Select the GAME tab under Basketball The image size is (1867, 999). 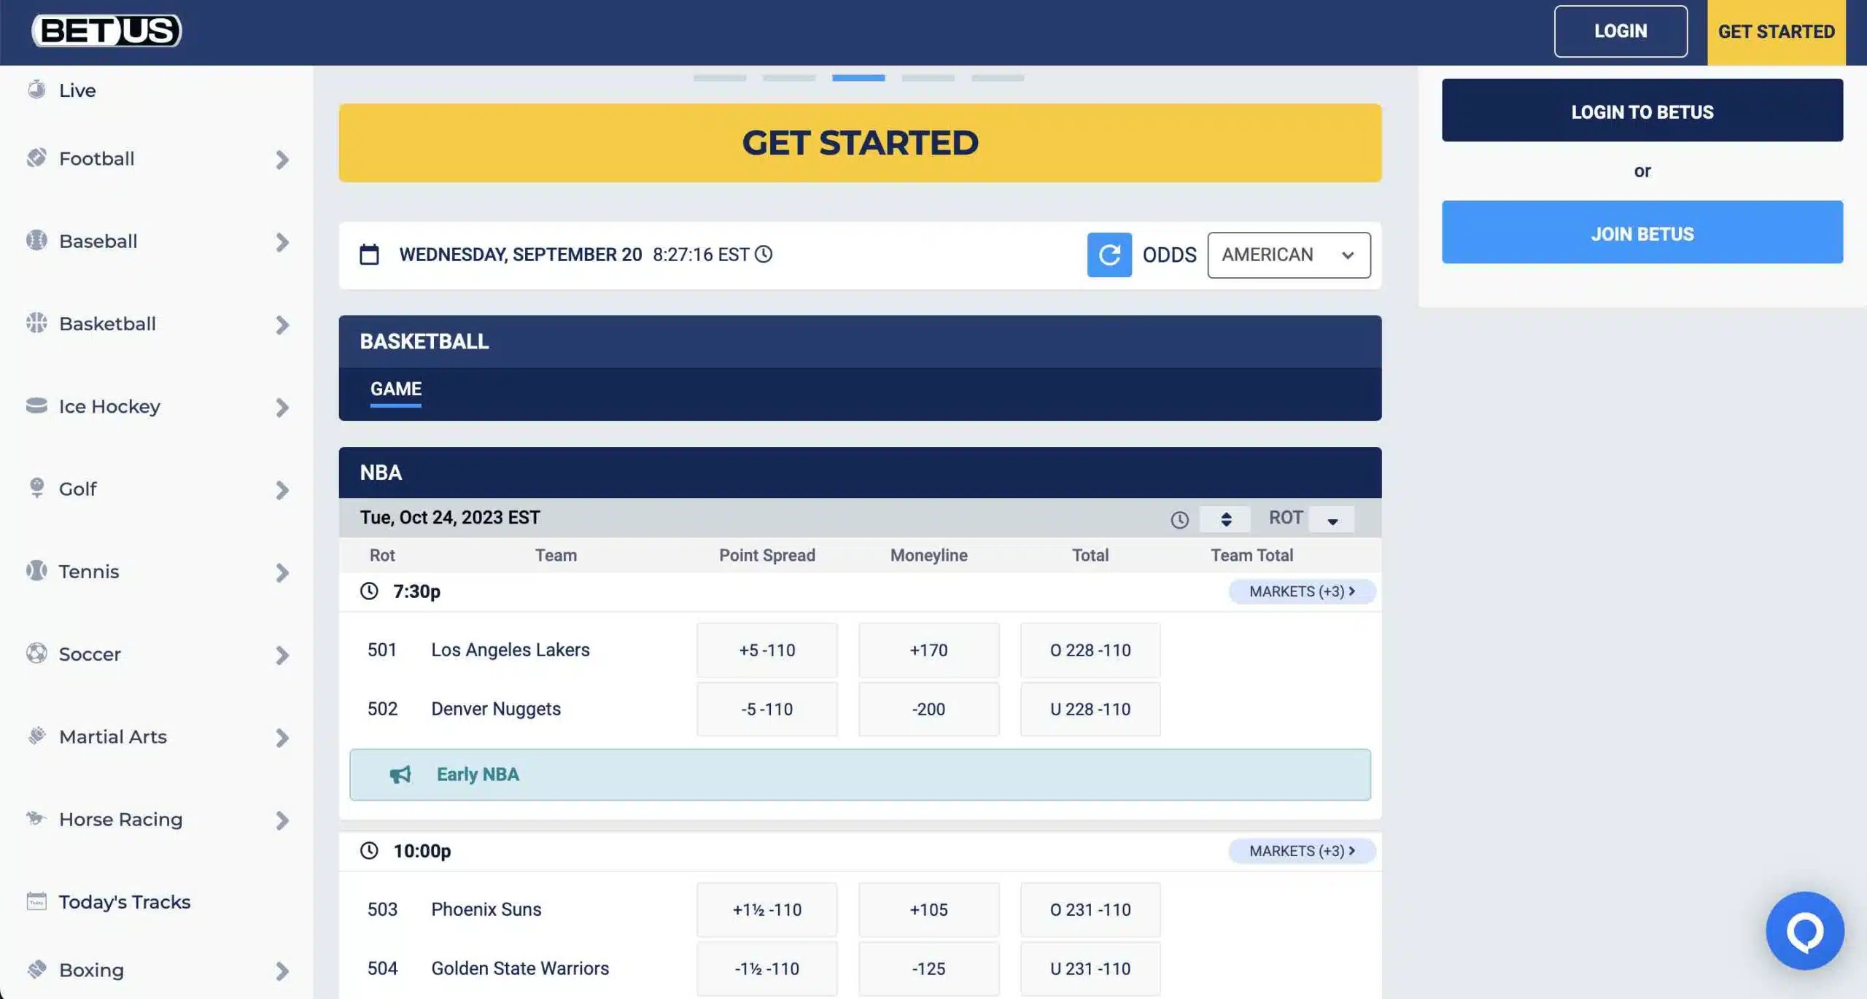(395, 388)
